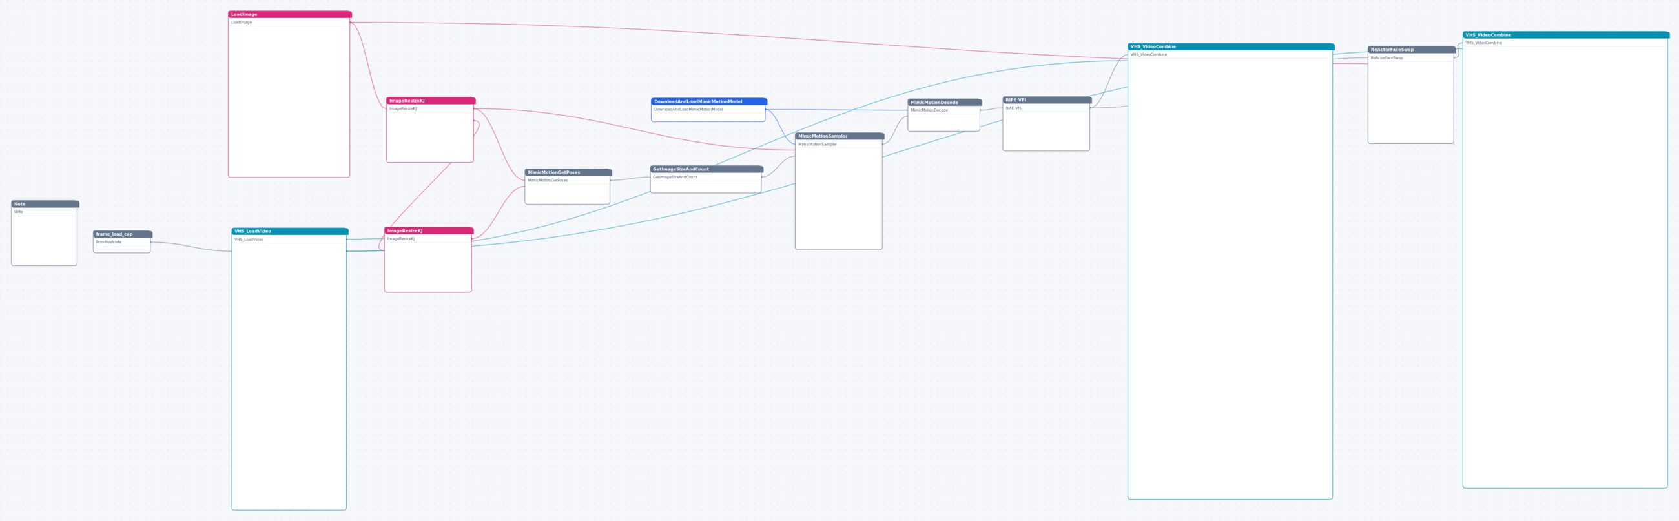The width and height of the screenshot is (1679, 521).
Task: Click the ReActorFaceSwap node header
Action: coord(1412,50)
